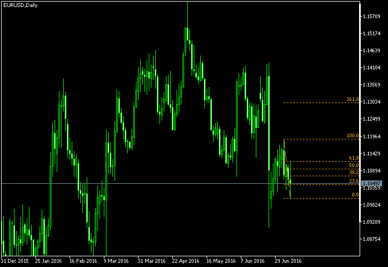
Task: Click price axis value 1.15709
Action: pyautogui.click(x=371, y=17)
